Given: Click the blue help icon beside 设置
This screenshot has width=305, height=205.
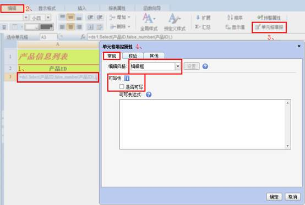Looking at the screenshot, I should (205, 67).
